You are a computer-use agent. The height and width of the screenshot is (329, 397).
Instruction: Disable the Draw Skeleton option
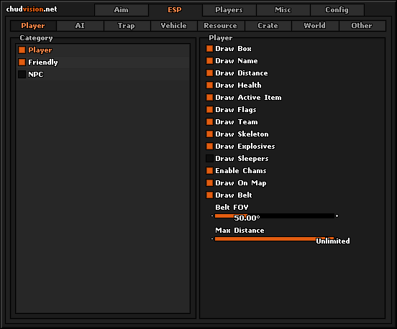(209, 134)
